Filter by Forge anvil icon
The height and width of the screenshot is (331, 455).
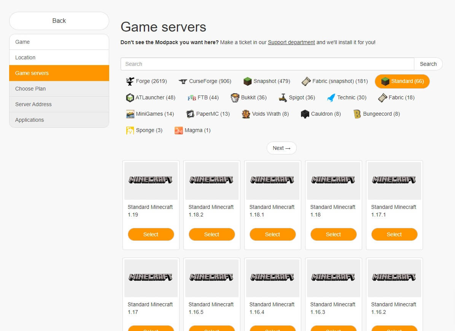(x=130, y=81)
